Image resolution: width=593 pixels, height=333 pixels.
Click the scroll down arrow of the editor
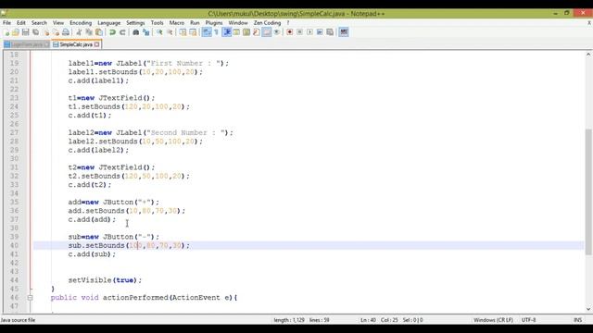588,309
